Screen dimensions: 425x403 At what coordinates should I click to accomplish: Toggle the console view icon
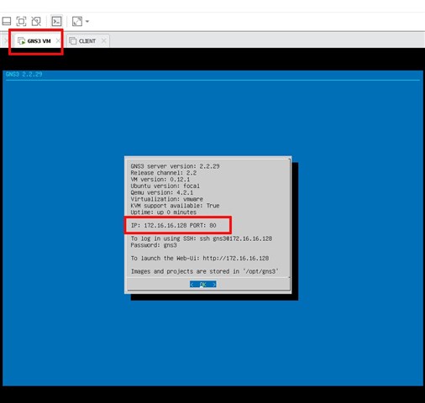coord(56,21)
